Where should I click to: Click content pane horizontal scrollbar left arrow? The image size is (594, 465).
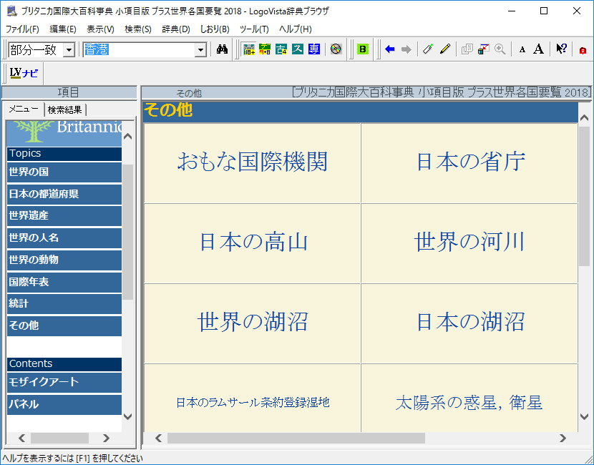click(158, 438)
